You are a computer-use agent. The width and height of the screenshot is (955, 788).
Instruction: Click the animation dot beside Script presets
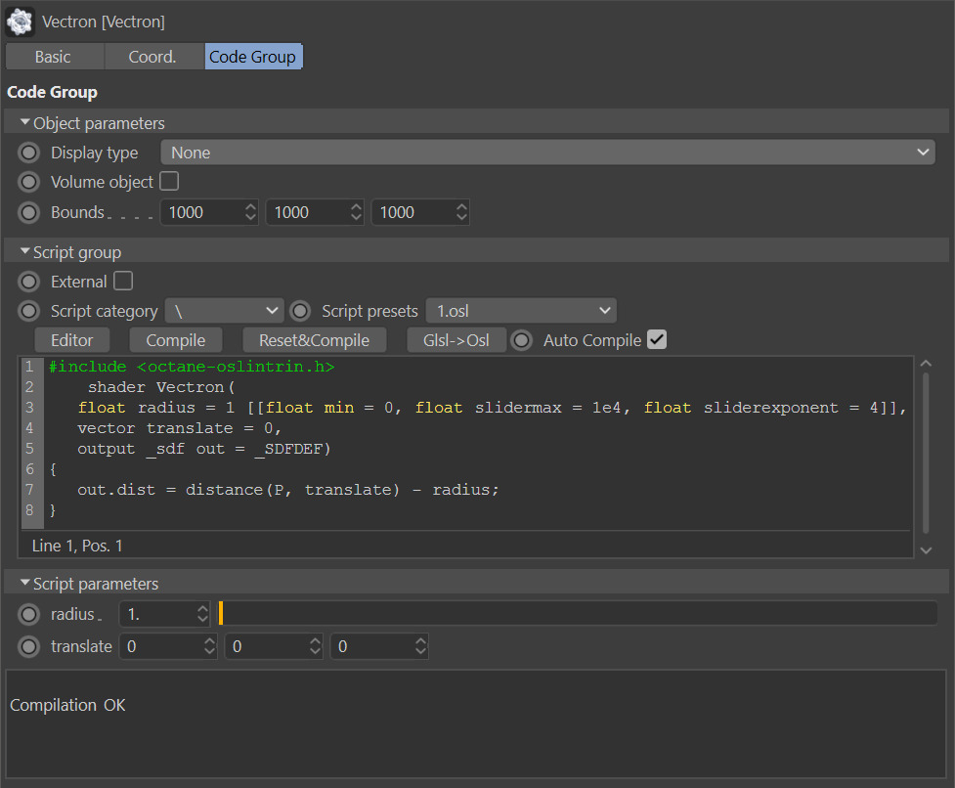point(300,311)
